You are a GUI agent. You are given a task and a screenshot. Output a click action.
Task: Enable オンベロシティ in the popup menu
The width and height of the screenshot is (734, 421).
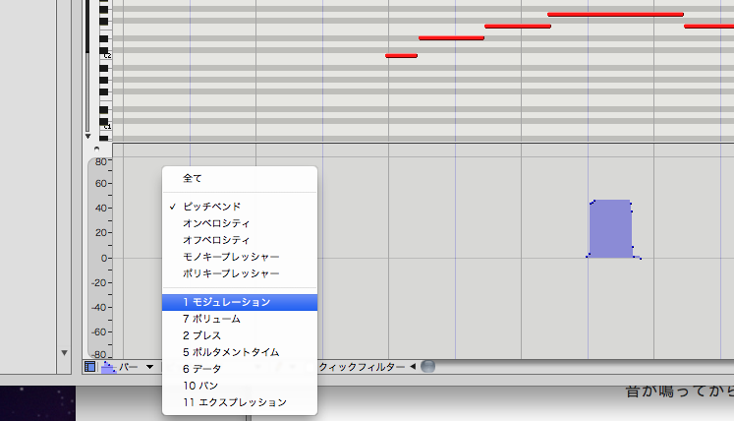click(216, 223)
